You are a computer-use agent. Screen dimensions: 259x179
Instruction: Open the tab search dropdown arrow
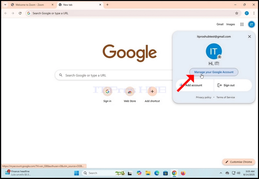point(5,5)
